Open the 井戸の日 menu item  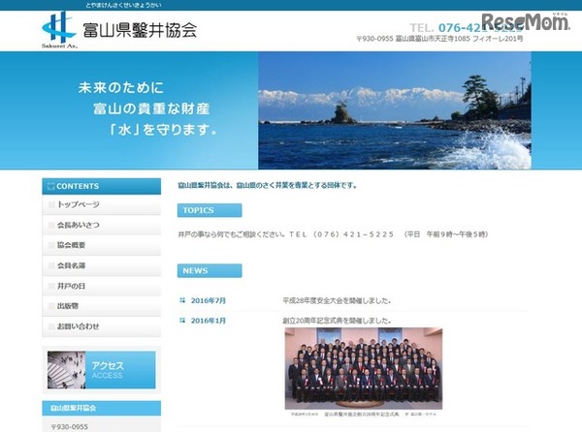(x=101, y=286)
